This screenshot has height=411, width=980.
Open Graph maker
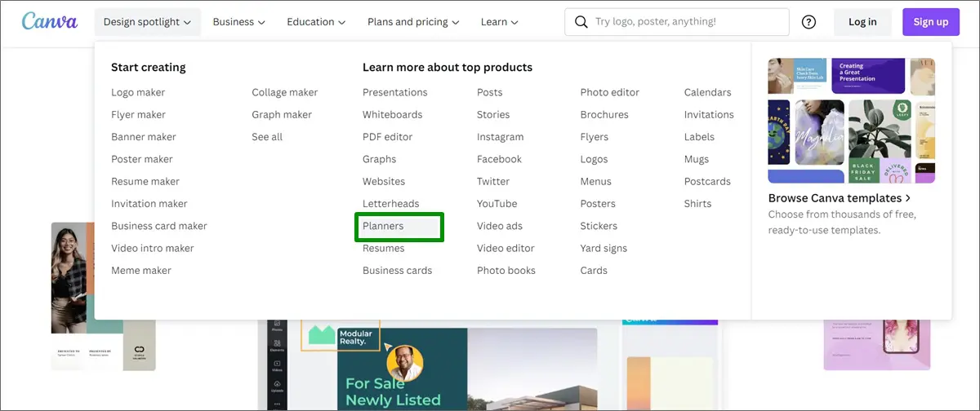click(282, 114)
